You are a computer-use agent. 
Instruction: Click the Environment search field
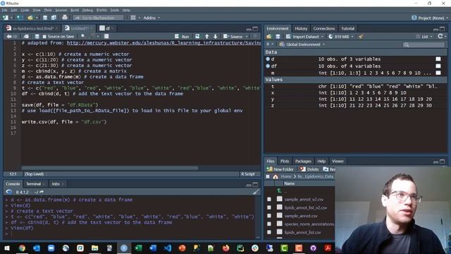click(x=424, y=44)
